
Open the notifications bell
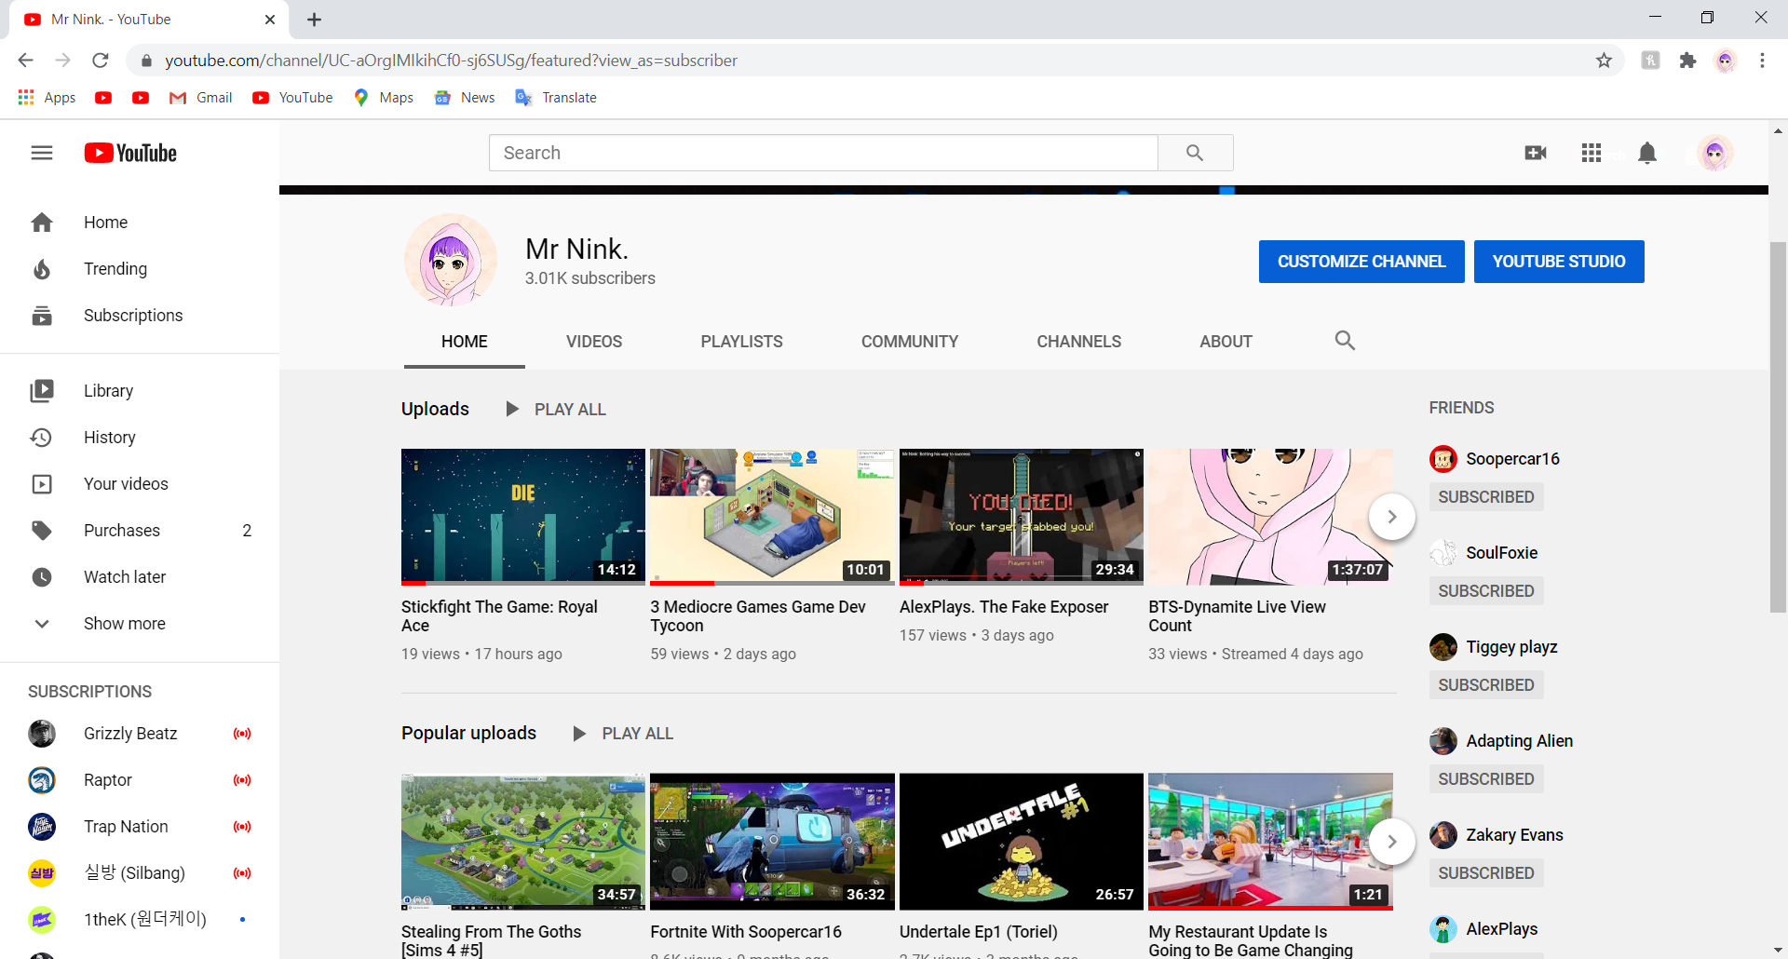(x=1647, y=153)
